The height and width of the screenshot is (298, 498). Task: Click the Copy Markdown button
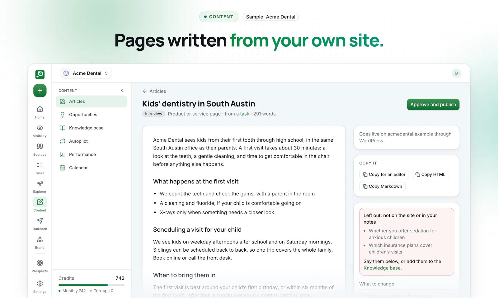click(383, 187)
